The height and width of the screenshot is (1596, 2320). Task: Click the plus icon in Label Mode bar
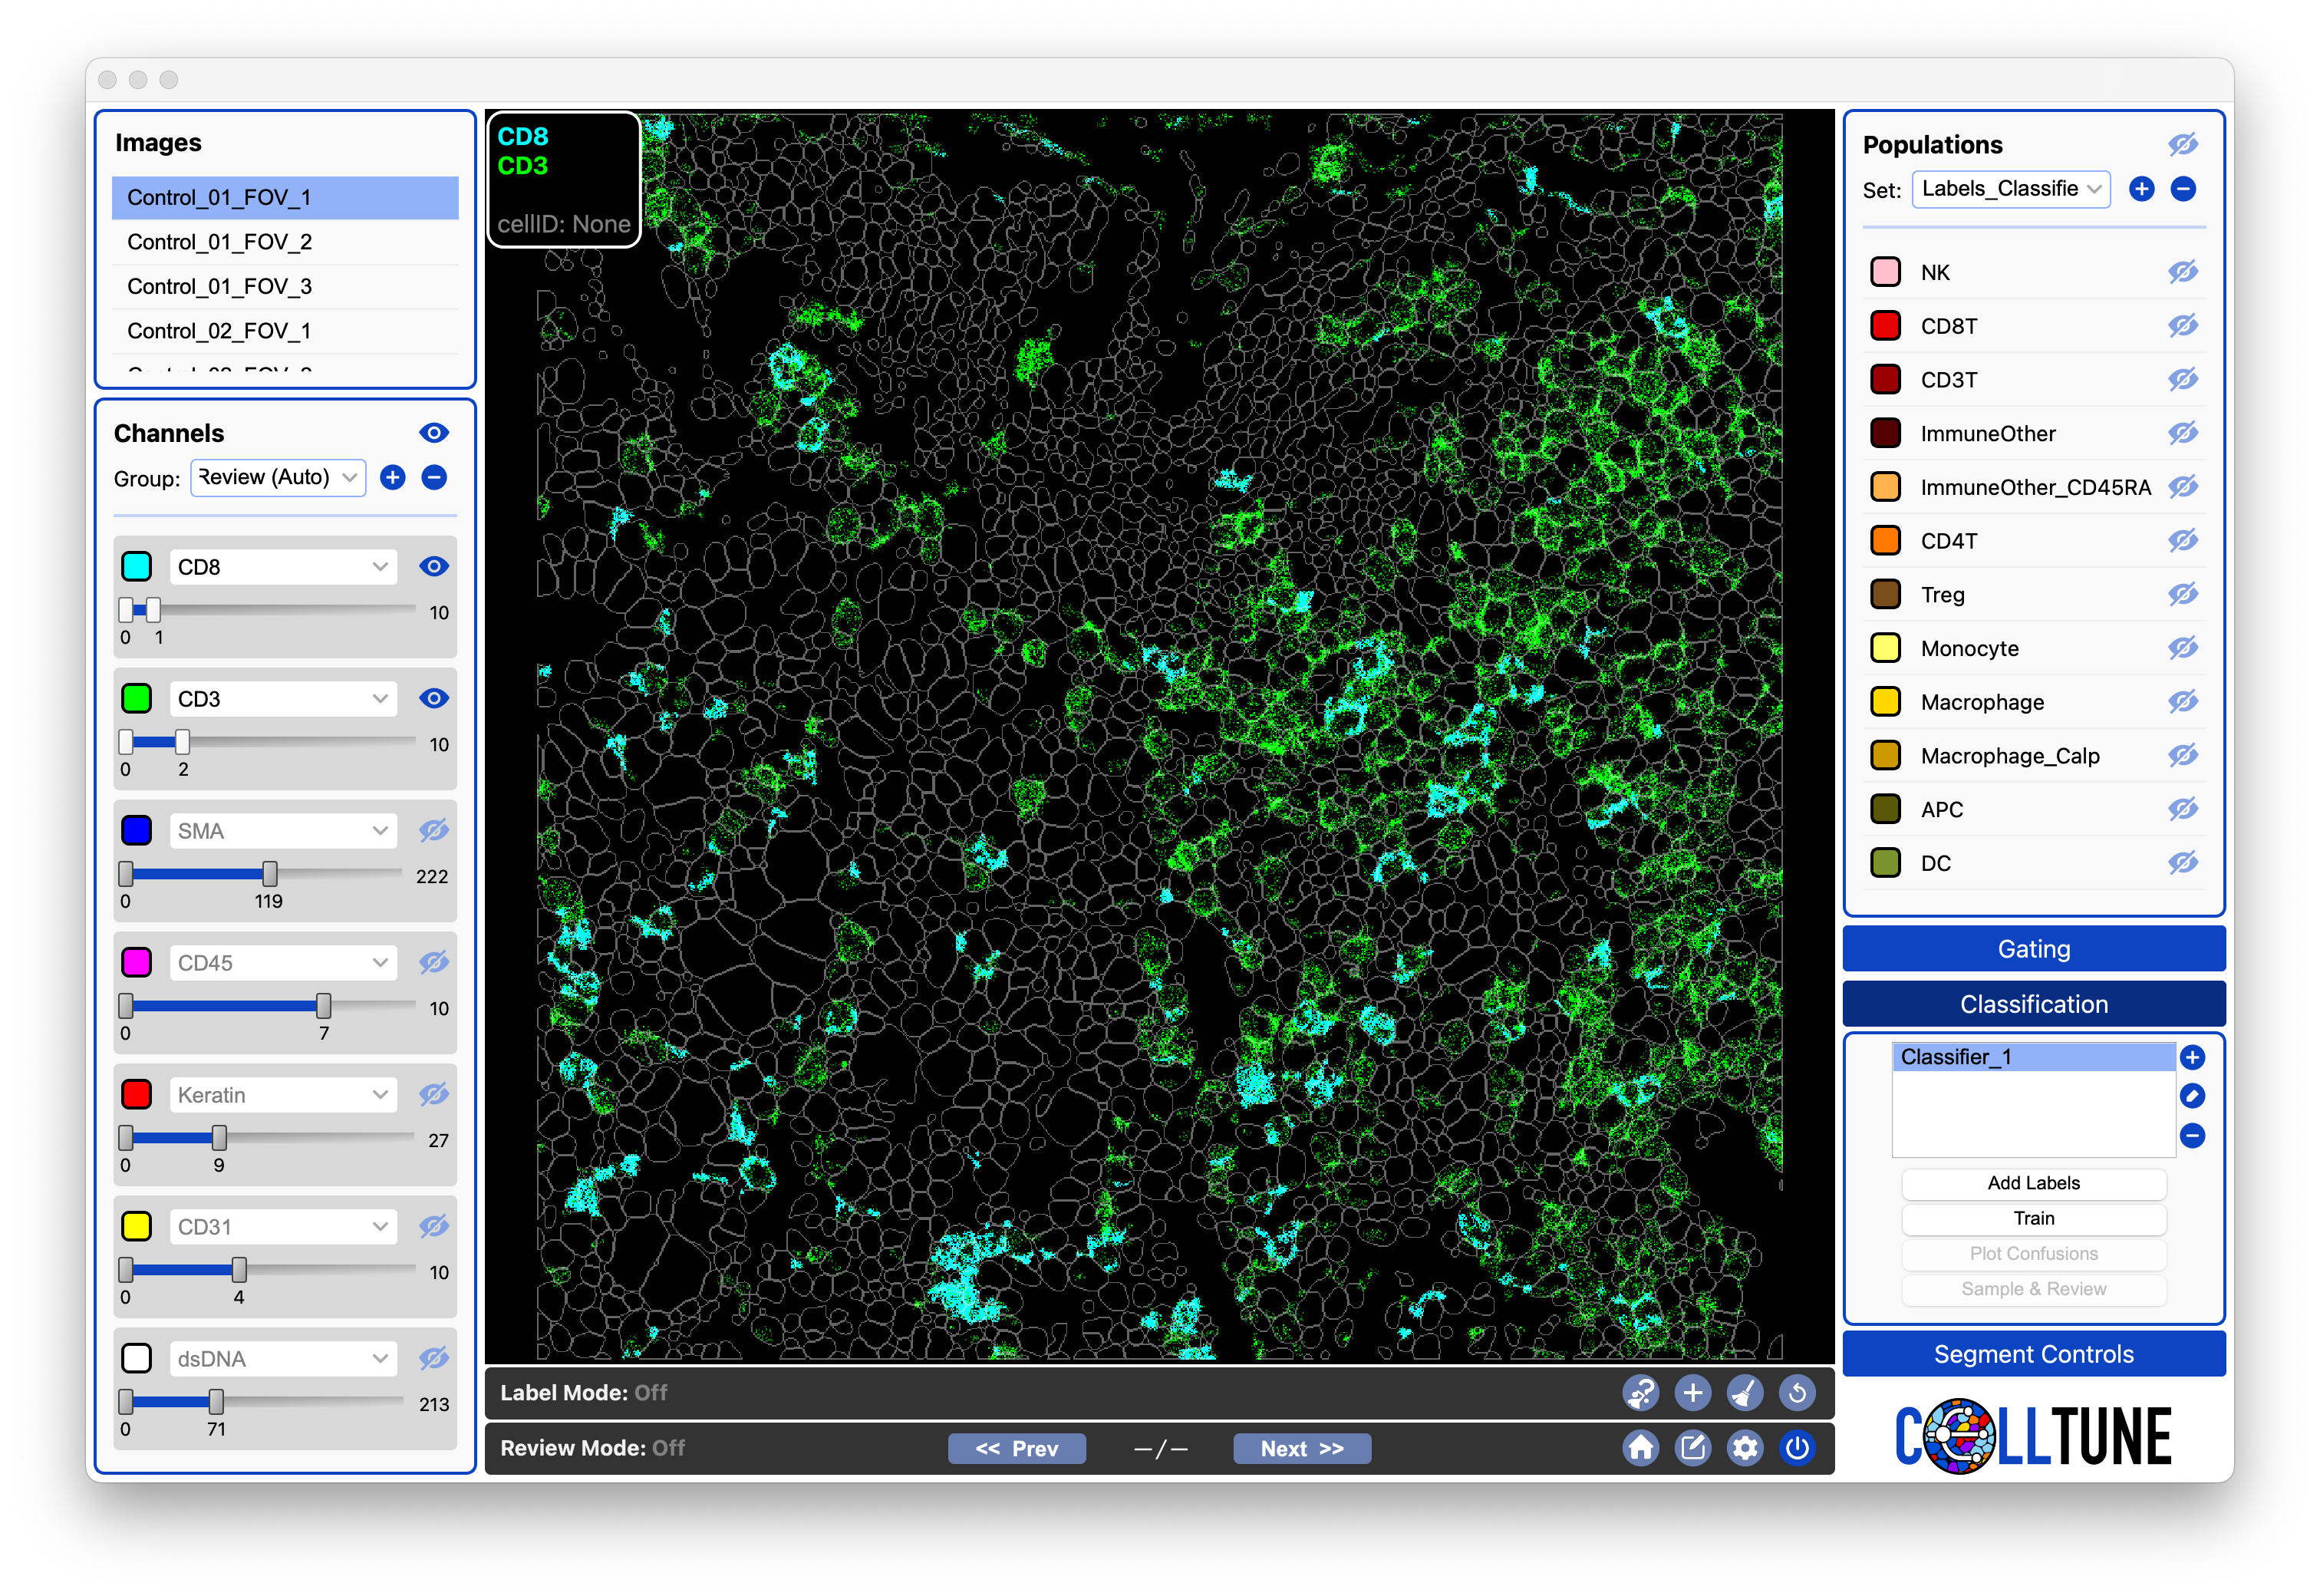click(1692, 1392)
